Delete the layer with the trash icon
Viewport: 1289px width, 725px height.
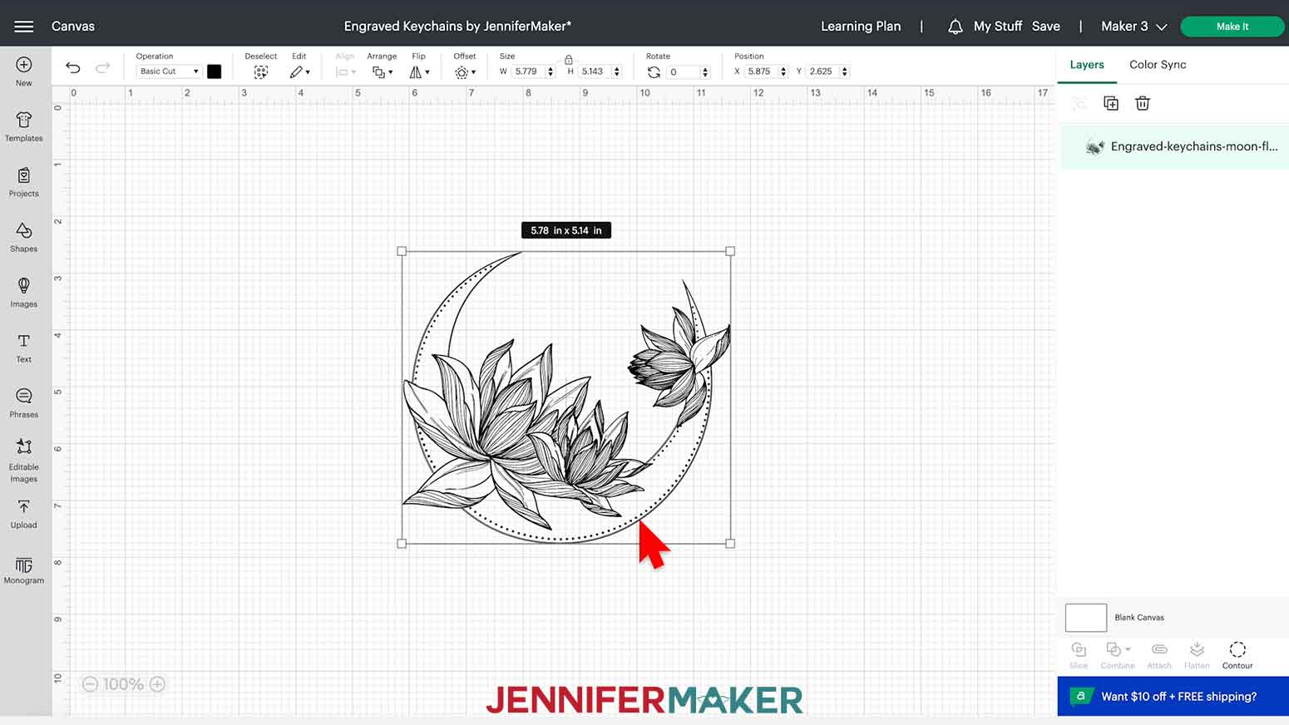coord(1143,103)
